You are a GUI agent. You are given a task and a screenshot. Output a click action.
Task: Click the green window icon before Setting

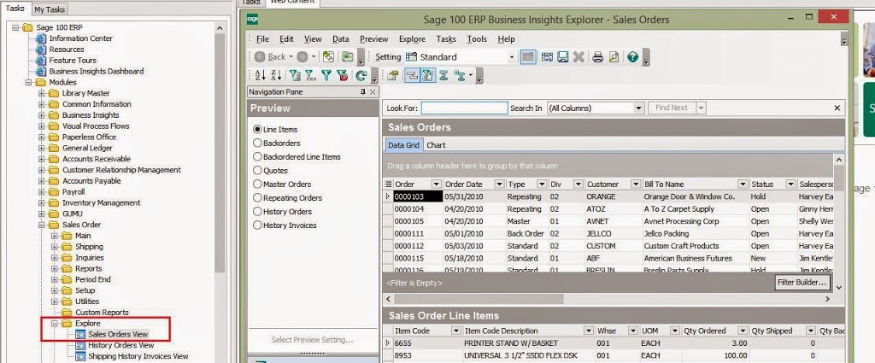(348, 57)
